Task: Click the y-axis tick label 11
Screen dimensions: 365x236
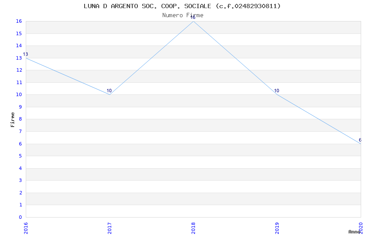Action: click(x=19, y=82)
